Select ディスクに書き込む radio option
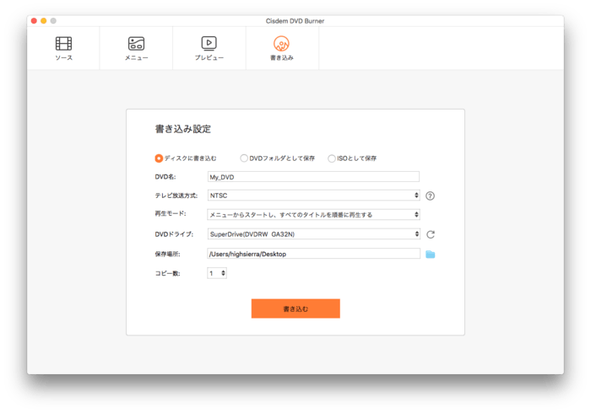The width and height of the screenshot is (591, 413). pos(159,158)
